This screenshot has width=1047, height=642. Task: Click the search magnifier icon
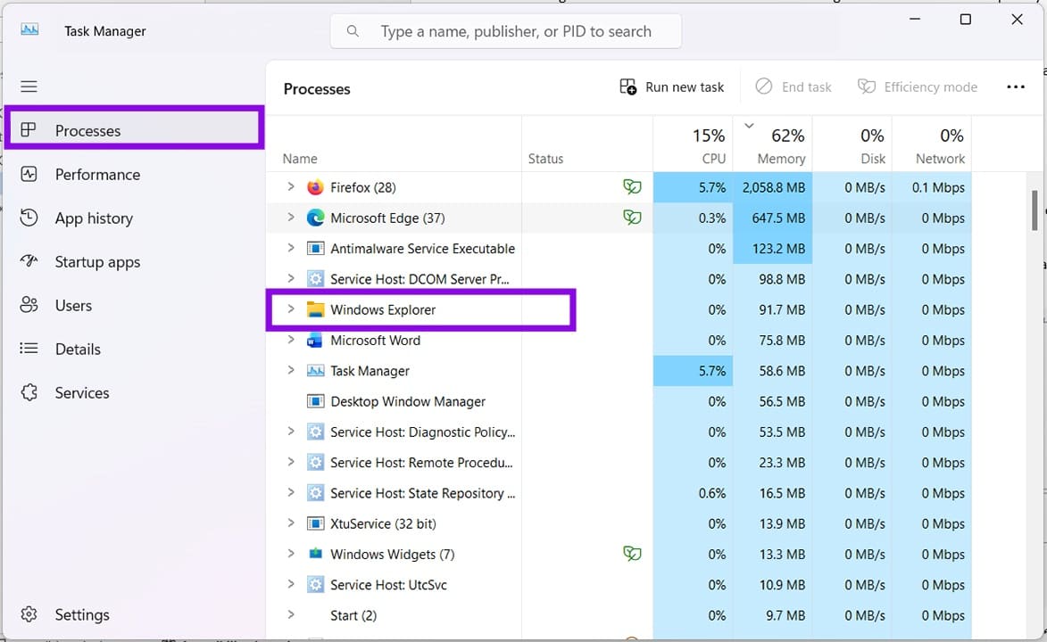pyautogui.click(x=353, y=31)
